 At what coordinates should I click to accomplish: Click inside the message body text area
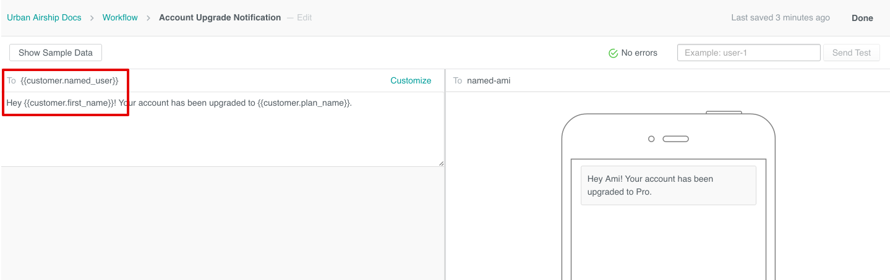coord(223,136)
